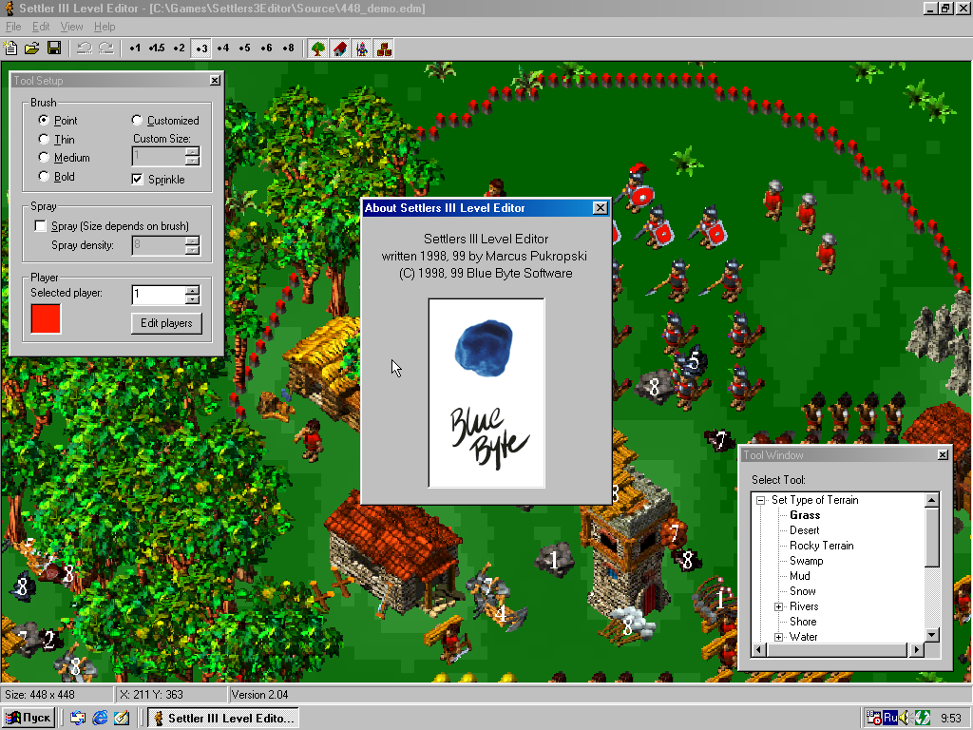Image resolution: width=973 pixels, height=730 pixels.
Task: Set zoom level to 6
Action: coord(266,48)
